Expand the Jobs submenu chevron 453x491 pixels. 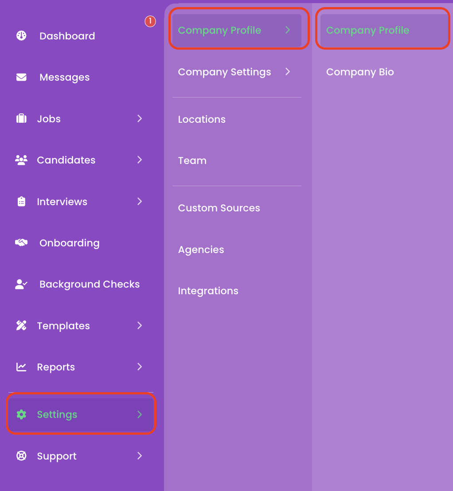140,118
